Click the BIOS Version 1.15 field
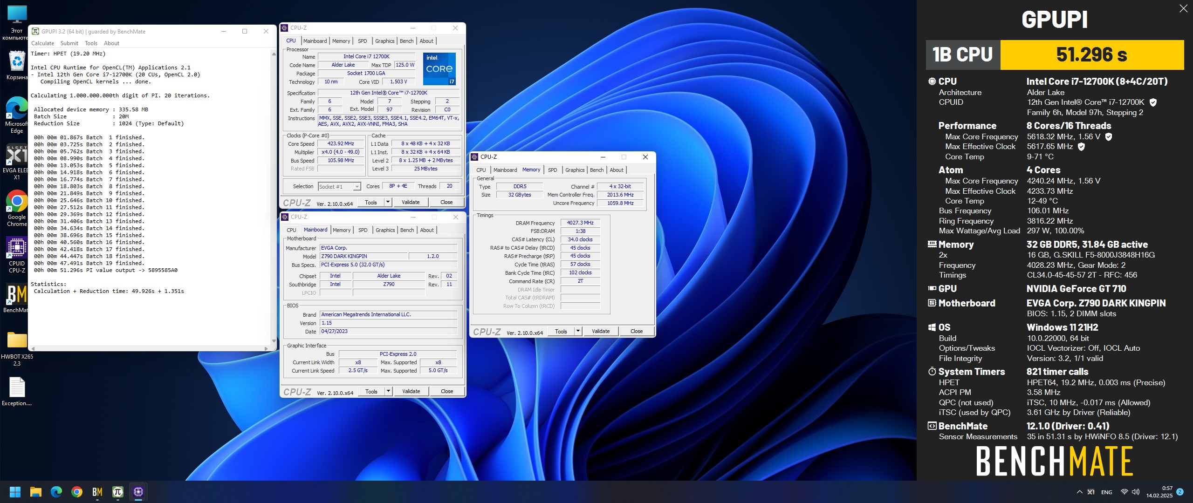 pos(388,323)
